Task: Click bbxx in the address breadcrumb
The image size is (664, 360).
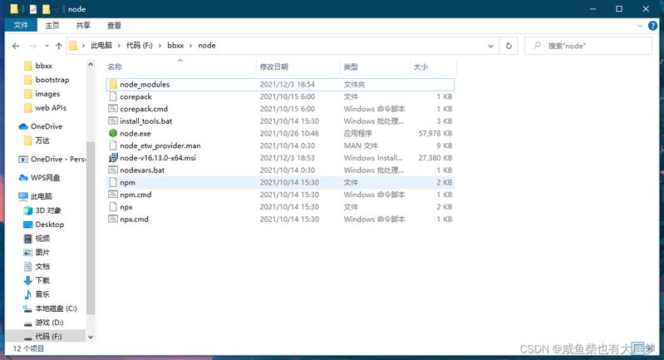Action: click(175, 46)
